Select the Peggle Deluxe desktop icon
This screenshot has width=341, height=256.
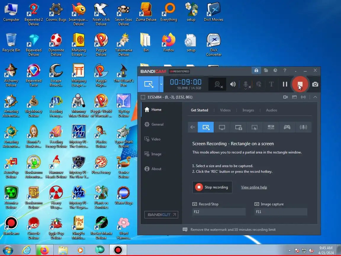[101, 45]
